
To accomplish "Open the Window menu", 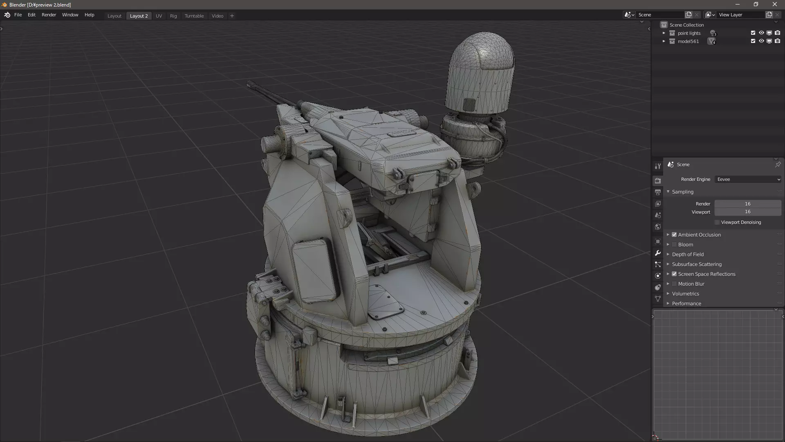I will click(70, 15).
